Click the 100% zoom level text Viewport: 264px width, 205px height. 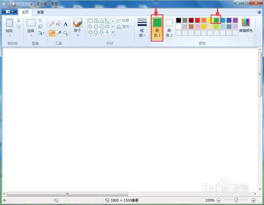coord(210,200)
